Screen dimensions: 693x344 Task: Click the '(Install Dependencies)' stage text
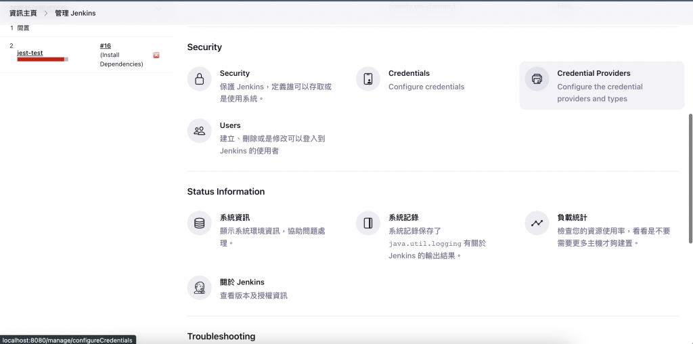click(122, 60)
